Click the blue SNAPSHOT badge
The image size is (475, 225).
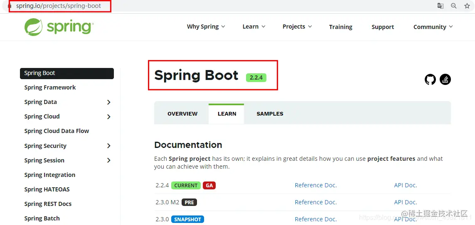tap(187, 219)
